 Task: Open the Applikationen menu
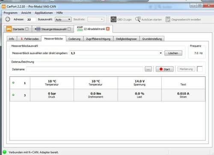44,13
